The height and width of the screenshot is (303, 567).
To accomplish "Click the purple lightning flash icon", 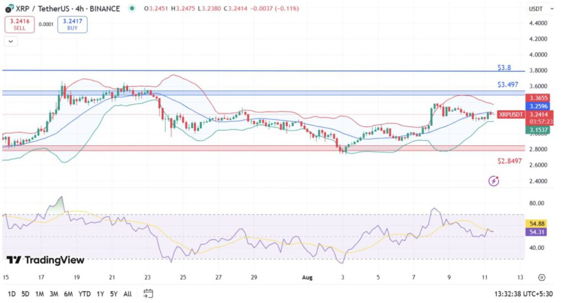I will coord(494,181).
